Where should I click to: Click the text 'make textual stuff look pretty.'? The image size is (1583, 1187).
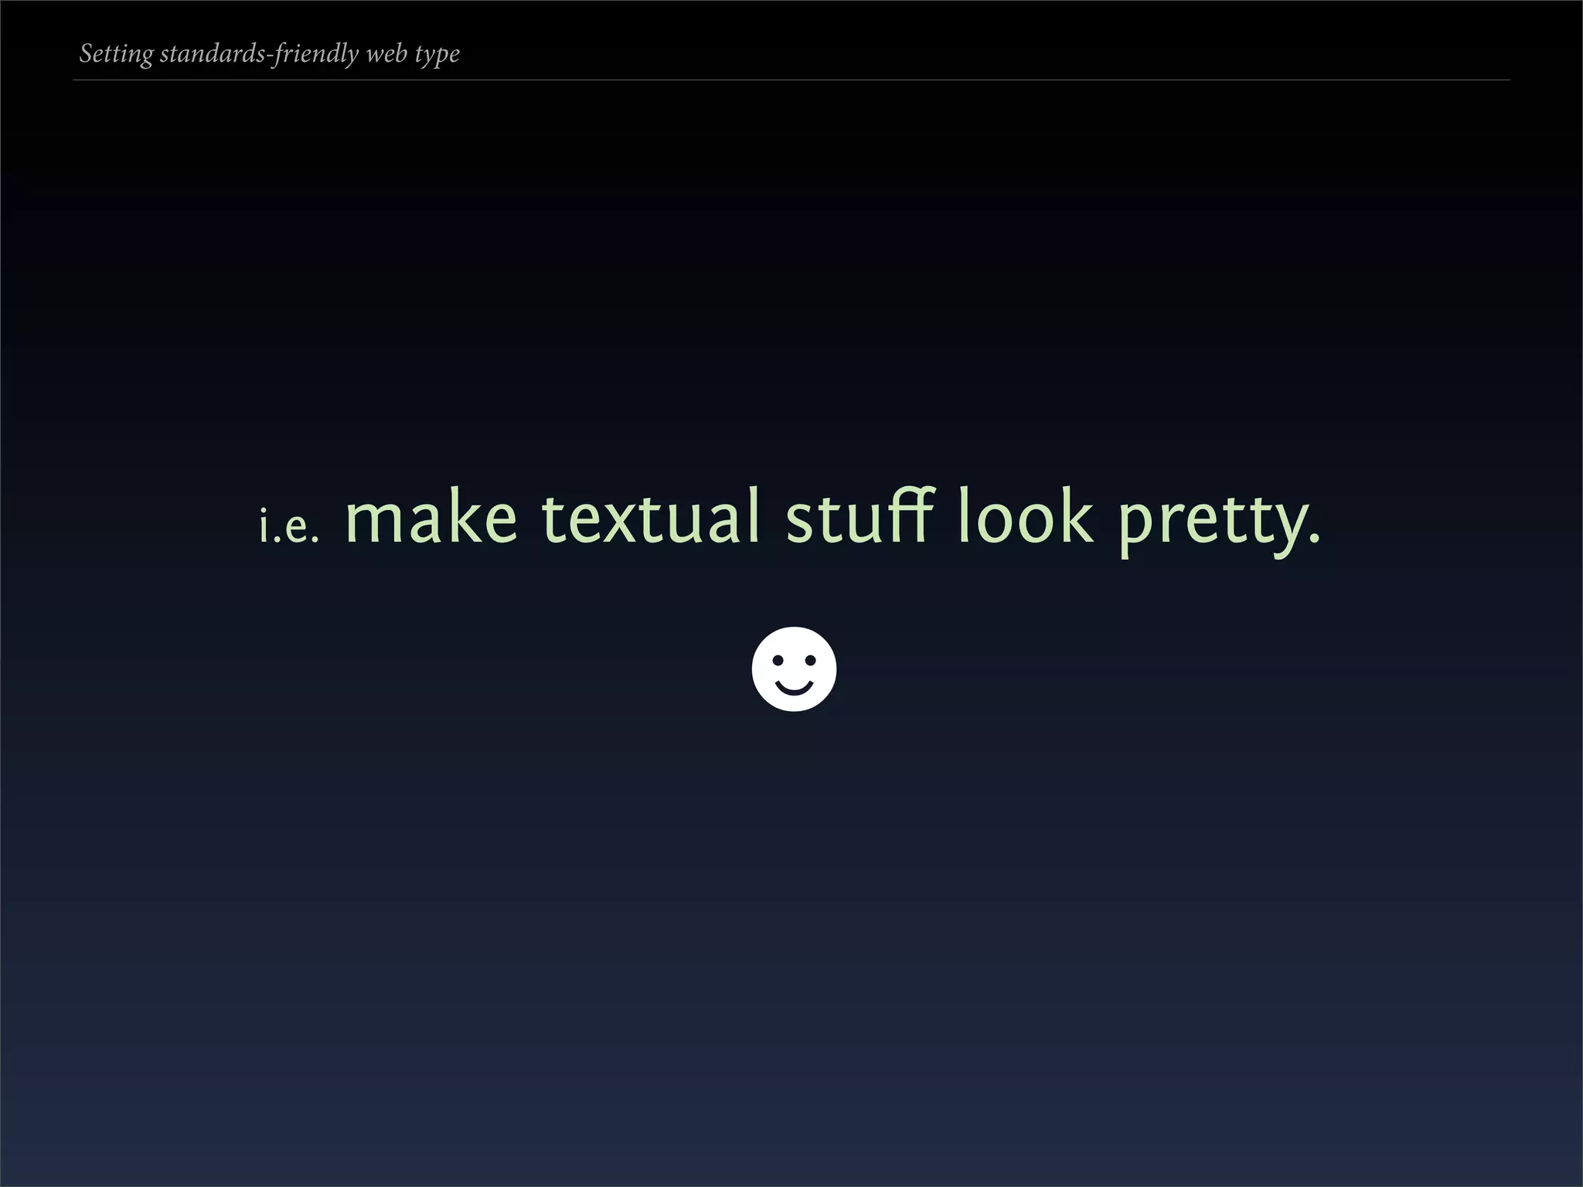[x=832, y=521]
